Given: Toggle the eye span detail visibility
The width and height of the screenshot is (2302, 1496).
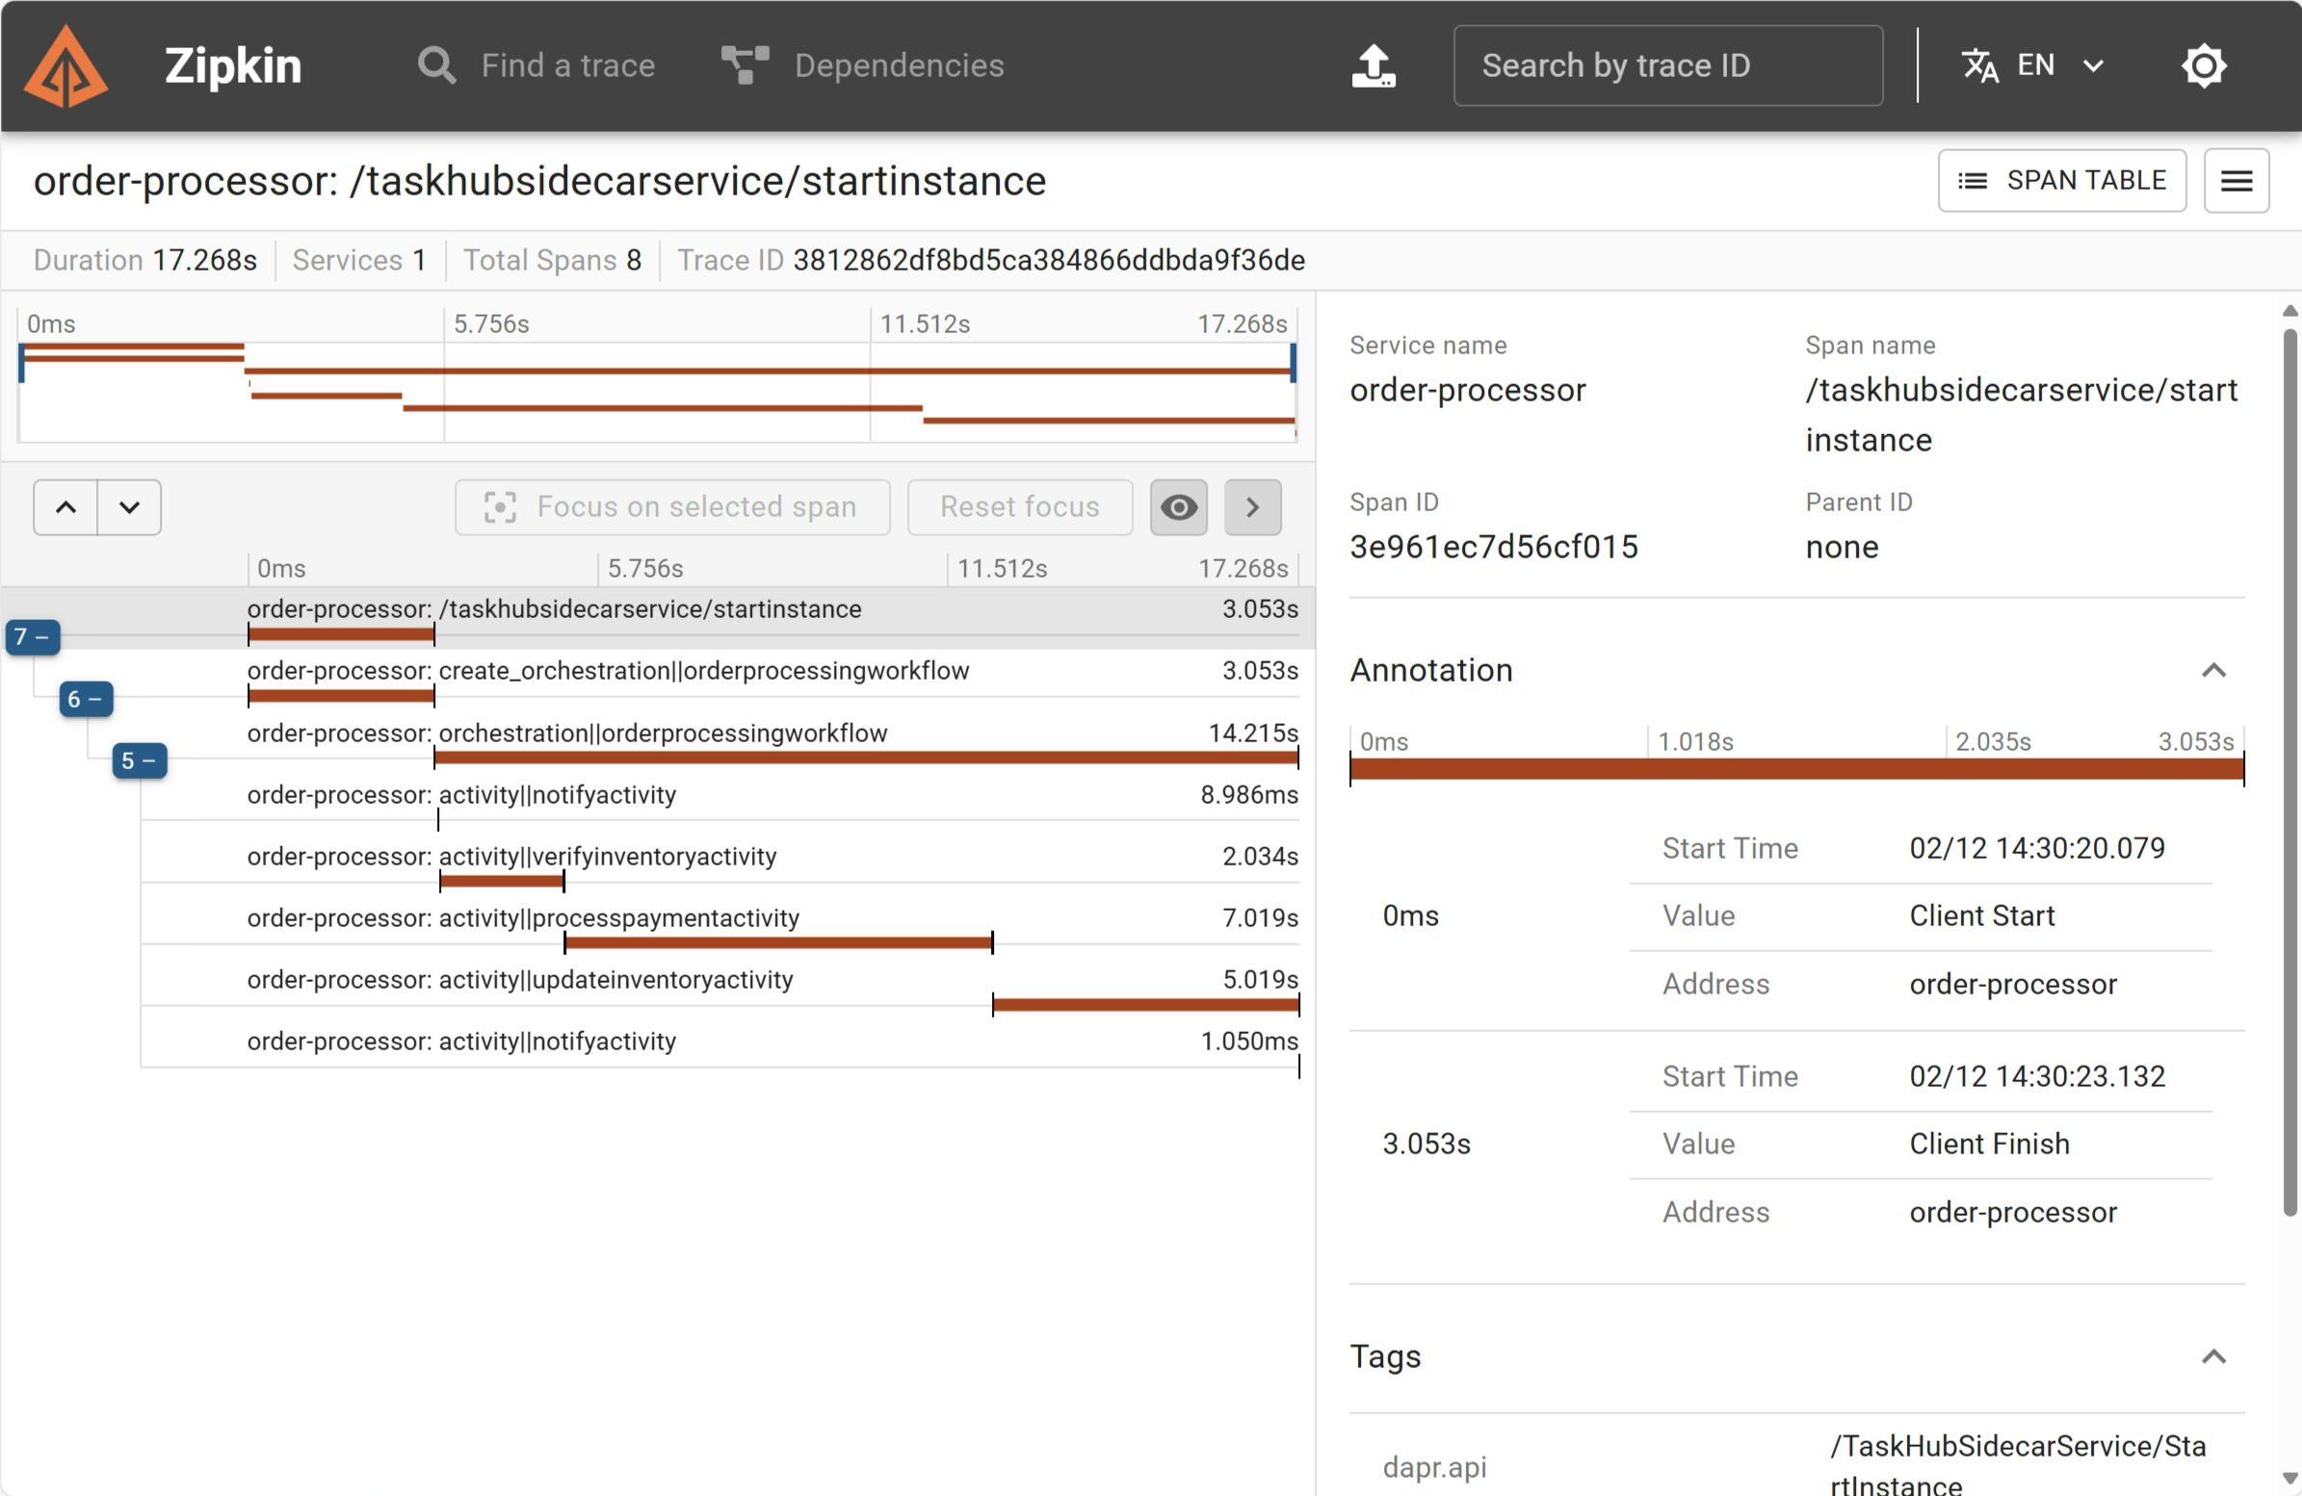Looking at the screenshot, I should (1178, 506).
